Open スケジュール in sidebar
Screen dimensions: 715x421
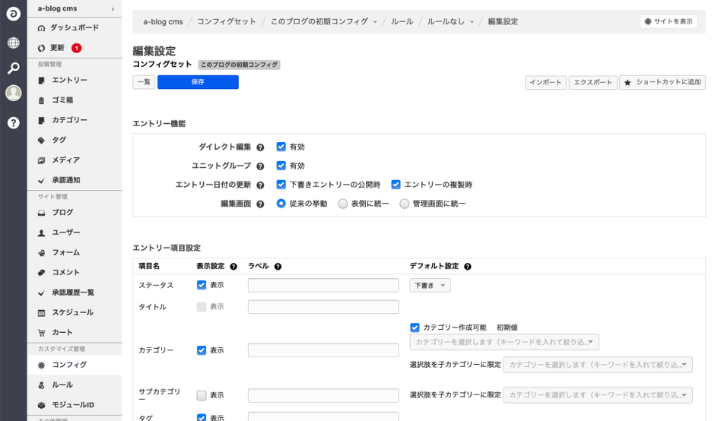[75, 313]
